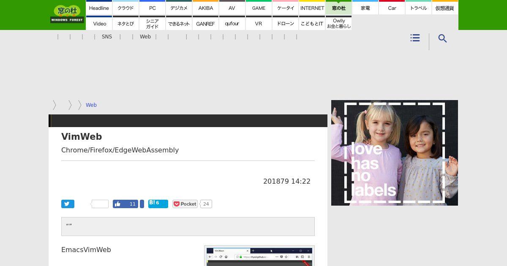Image resolution: width=507 pixels, height=266 pixels.
Task: Select the 窓の杜 tab in navigation
Action: pyautogui.click(x=338, y=8)
